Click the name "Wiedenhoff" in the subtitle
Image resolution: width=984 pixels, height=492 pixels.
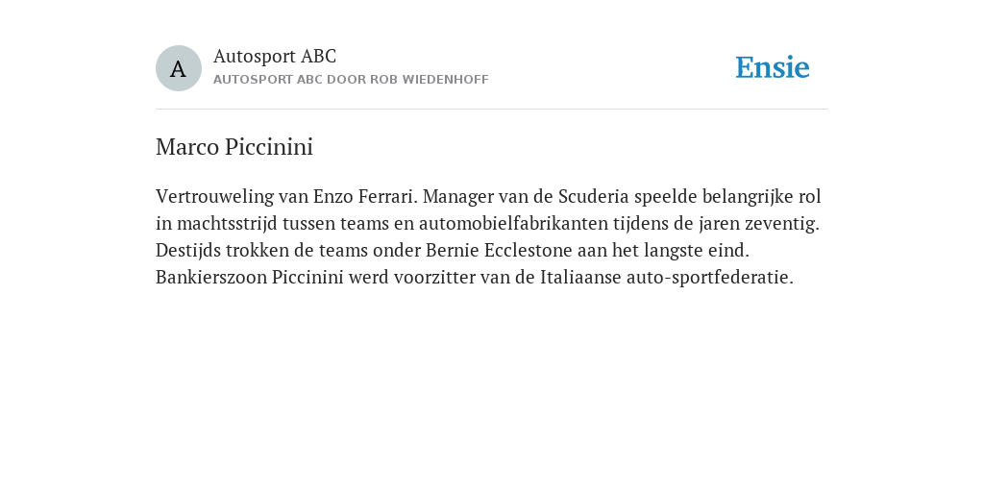pos(446,80)
